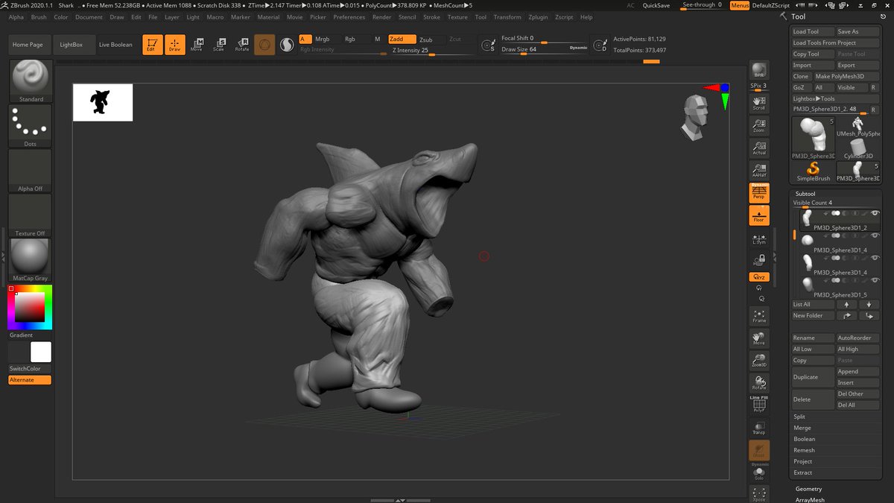
Task: Toggle Zadd sculpt mode
Action: click(x=402, y=39)
